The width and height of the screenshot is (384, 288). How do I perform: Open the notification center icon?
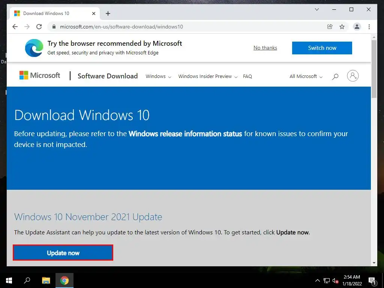pos(372,280)
